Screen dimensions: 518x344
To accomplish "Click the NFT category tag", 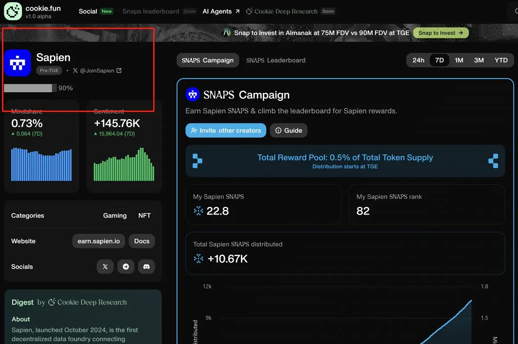I will pyautogui.click(x=145, y=215).
